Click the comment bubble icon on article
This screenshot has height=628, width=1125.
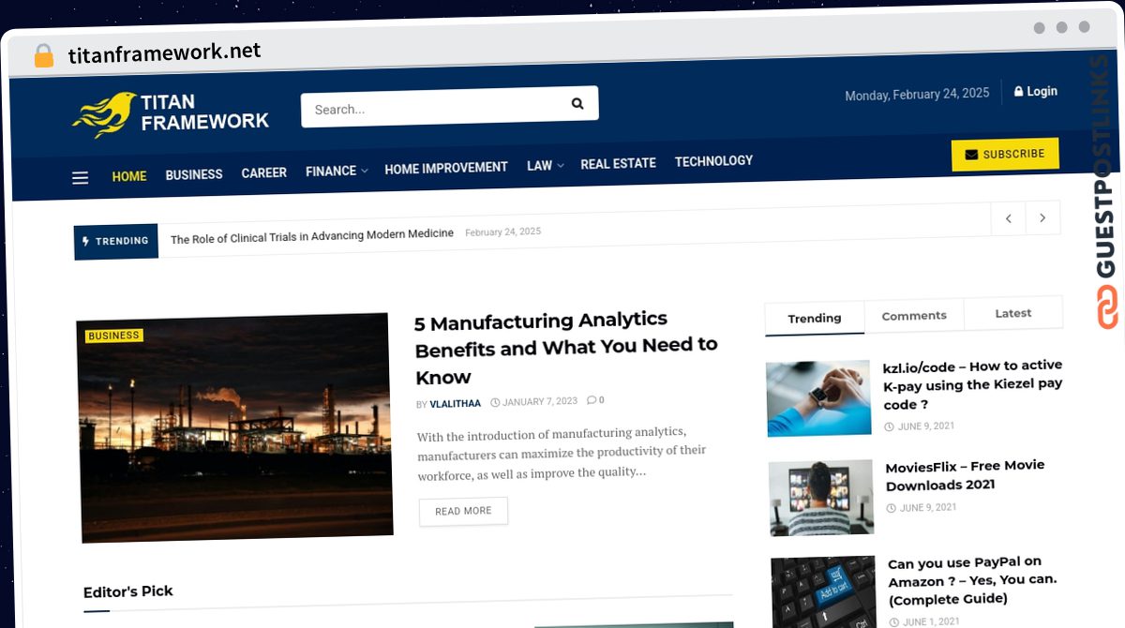coord(592,400)
